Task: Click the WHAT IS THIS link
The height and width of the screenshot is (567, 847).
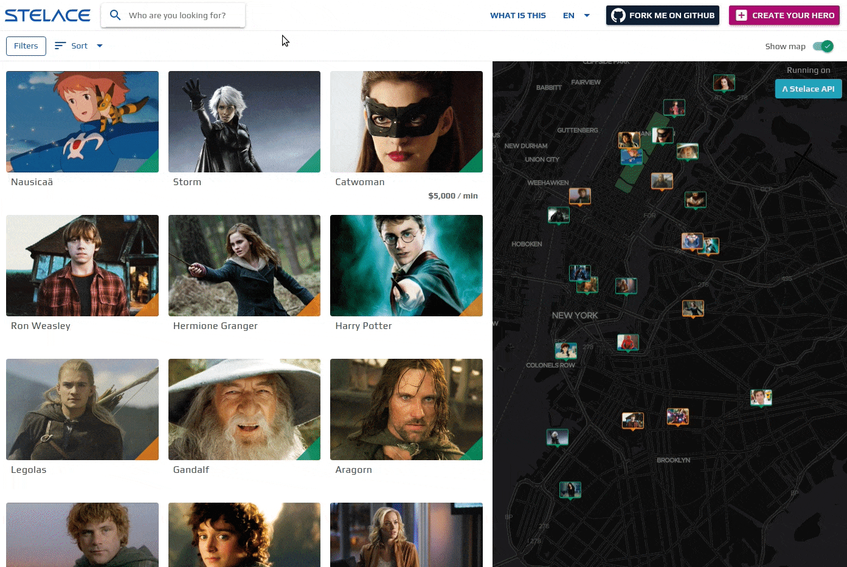Action: [x=518, y=15]
